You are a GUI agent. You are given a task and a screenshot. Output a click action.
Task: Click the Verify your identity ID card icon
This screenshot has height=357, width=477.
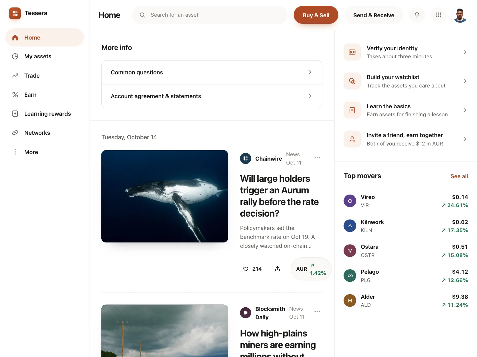pyautogui.click(x=352, y=52)
